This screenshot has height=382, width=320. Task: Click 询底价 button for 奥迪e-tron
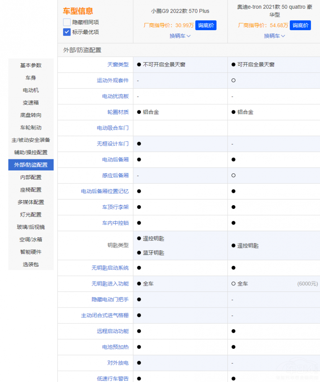[300, 25]
